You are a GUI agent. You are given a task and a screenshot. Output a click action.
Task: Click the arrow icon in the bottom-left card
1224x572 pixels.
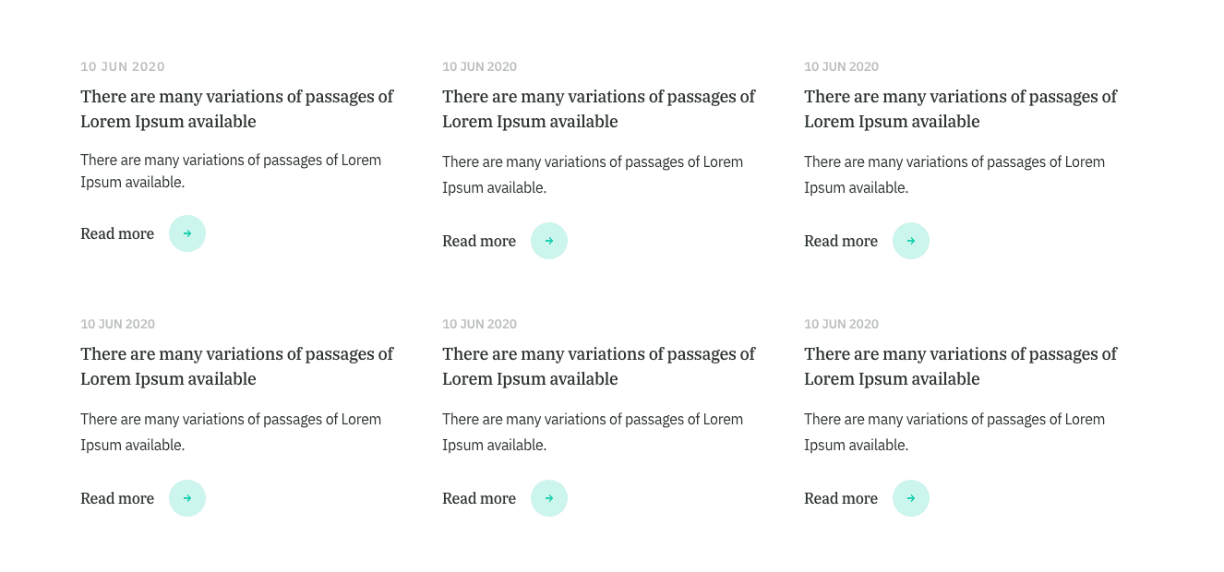(x=187, y=498)
